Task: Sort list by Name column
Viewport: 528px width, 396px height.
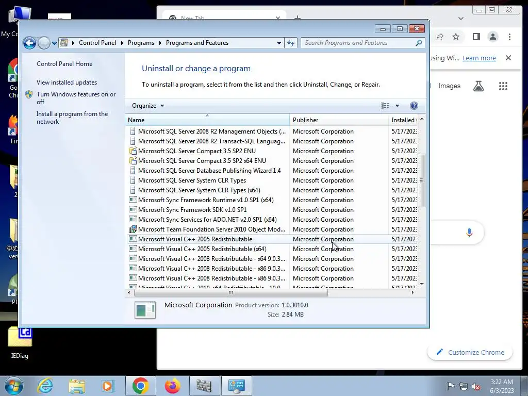Action: [x=207, y=120]
